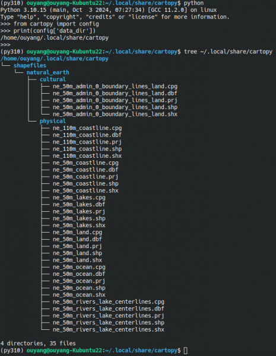Click the ne_50m_admin_0_boundary_lines_land.cpg entry
The width and height of the screenshot is (276, 356).
point(115,87)
